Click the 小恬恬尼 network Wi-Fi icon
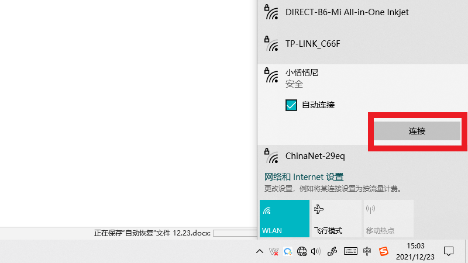Image resolution: width=468 pixels, height=263 pixels. pyautogui.click(x=271, y=75)
